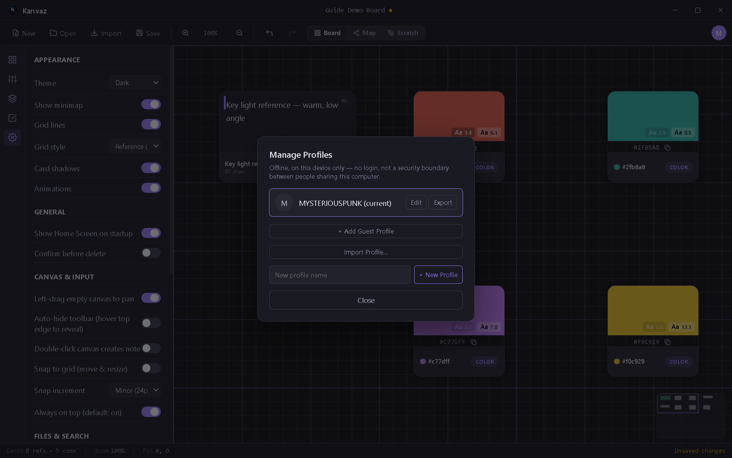Open the Snap increment dropdown
The image size is (732, 458).
point(135,390)
